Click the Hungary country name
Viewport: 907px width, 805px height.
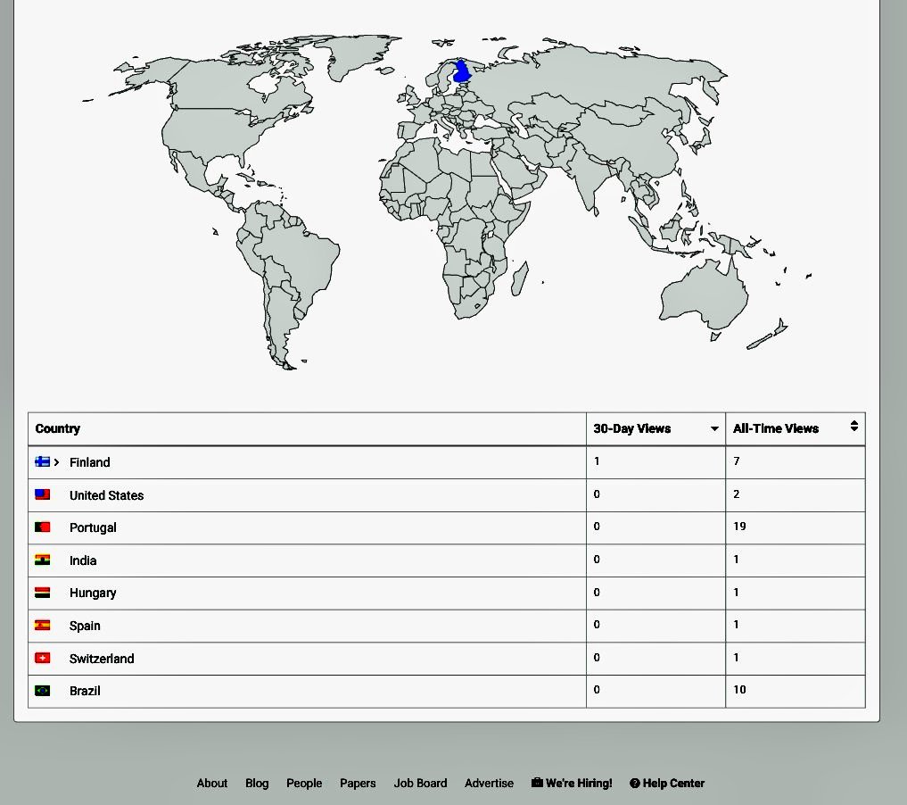coord(93,593)
